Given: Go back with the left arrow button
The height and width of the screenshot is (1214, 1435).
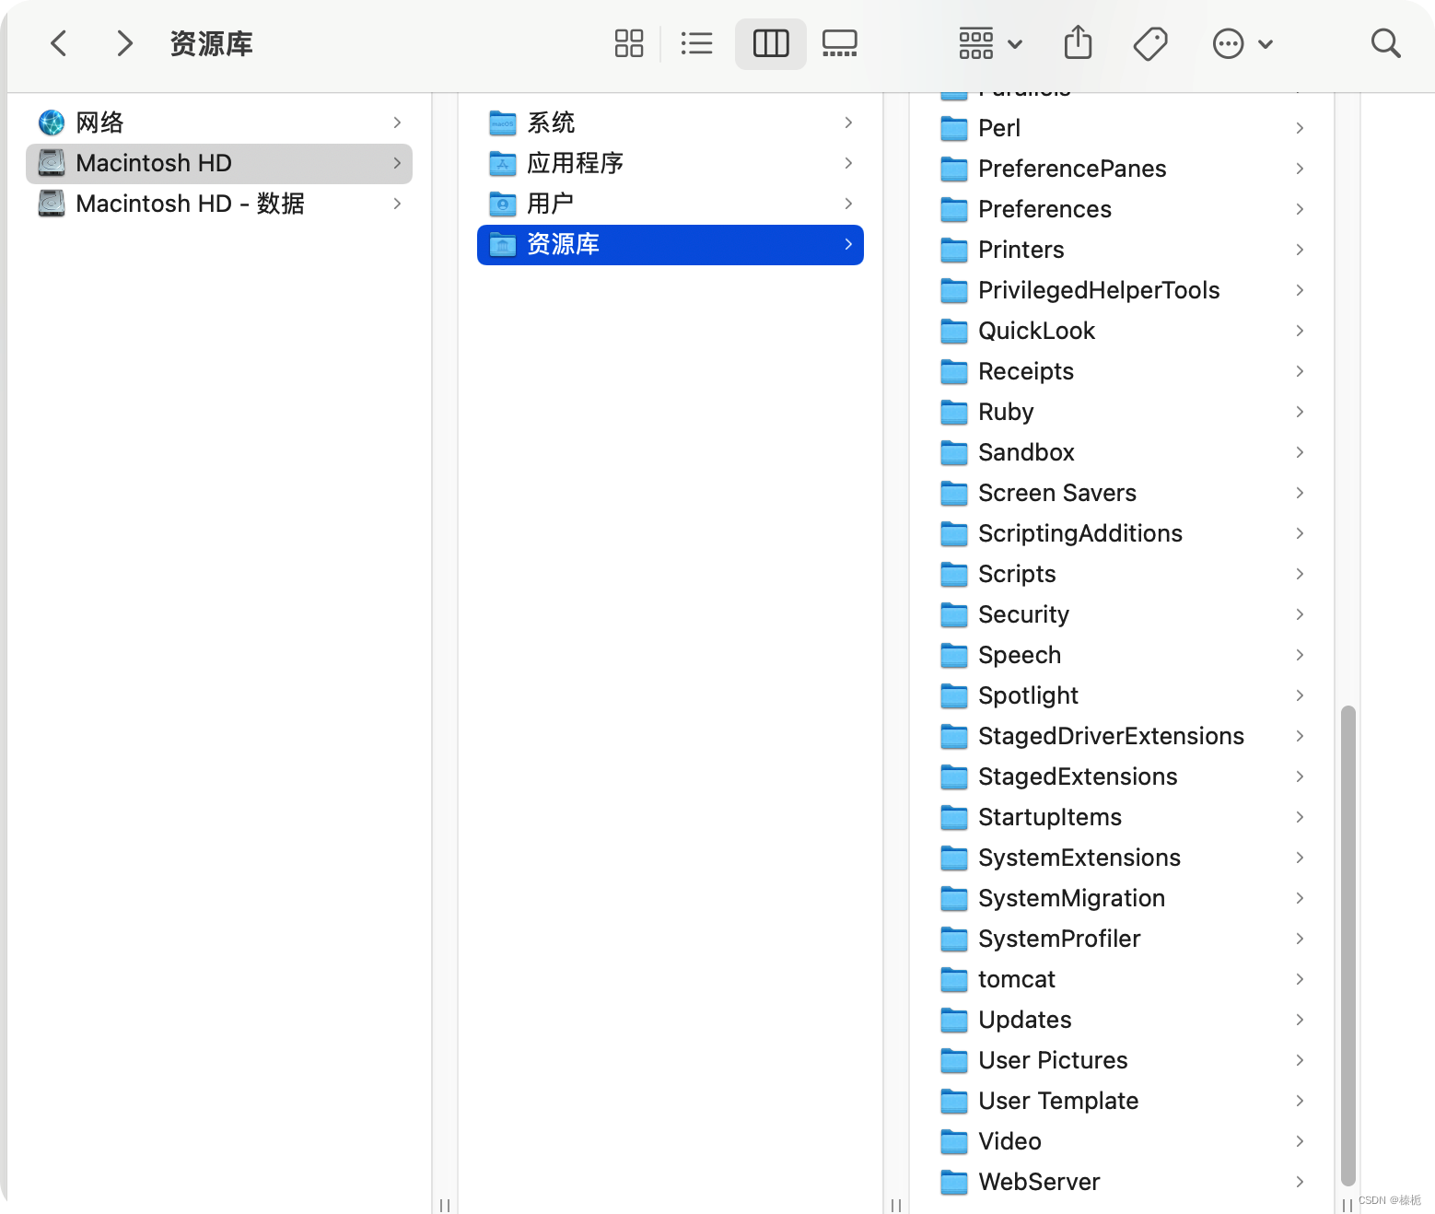Looking at the screenshot, I should [x=59, y=43].
